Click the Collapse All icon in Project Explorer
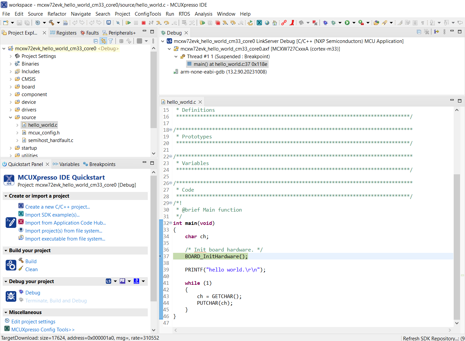The width and height of the screenshot is (465, 341). (x=96, y=41)
